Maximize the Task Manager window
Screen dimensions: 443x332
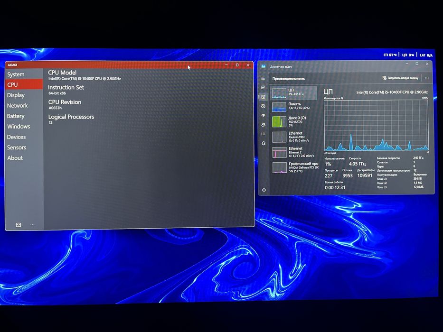coord(417,64)
